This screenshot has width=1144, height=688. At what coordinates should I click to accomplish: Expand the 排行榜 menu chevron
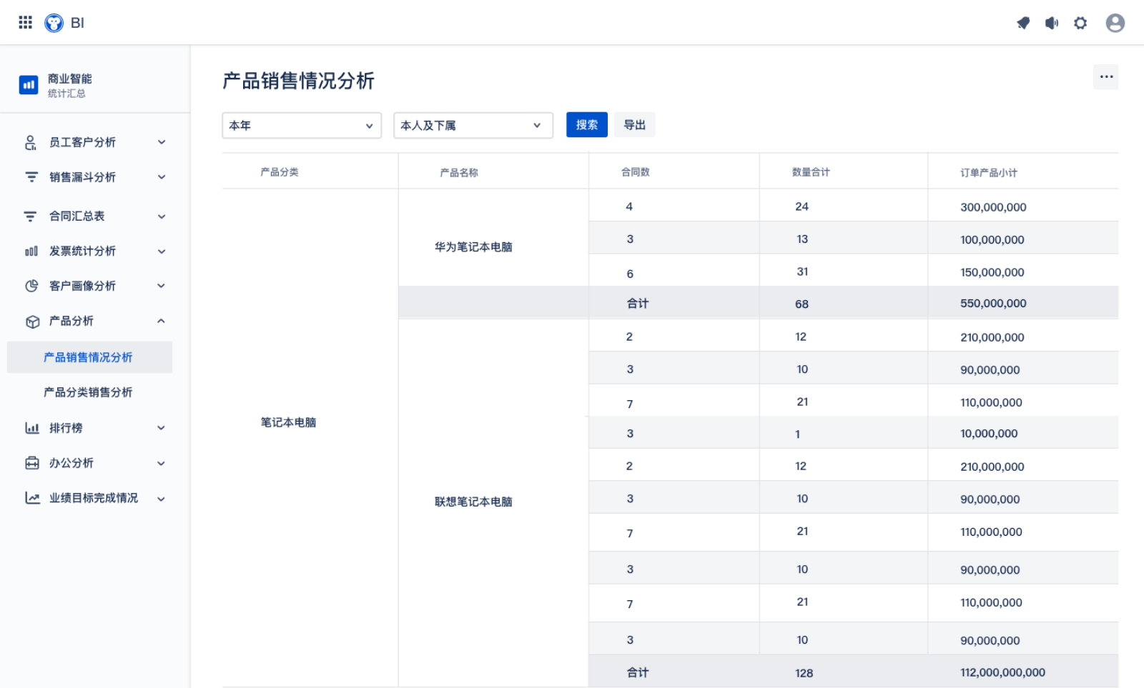pyautogui.click(x=162, y=428)
